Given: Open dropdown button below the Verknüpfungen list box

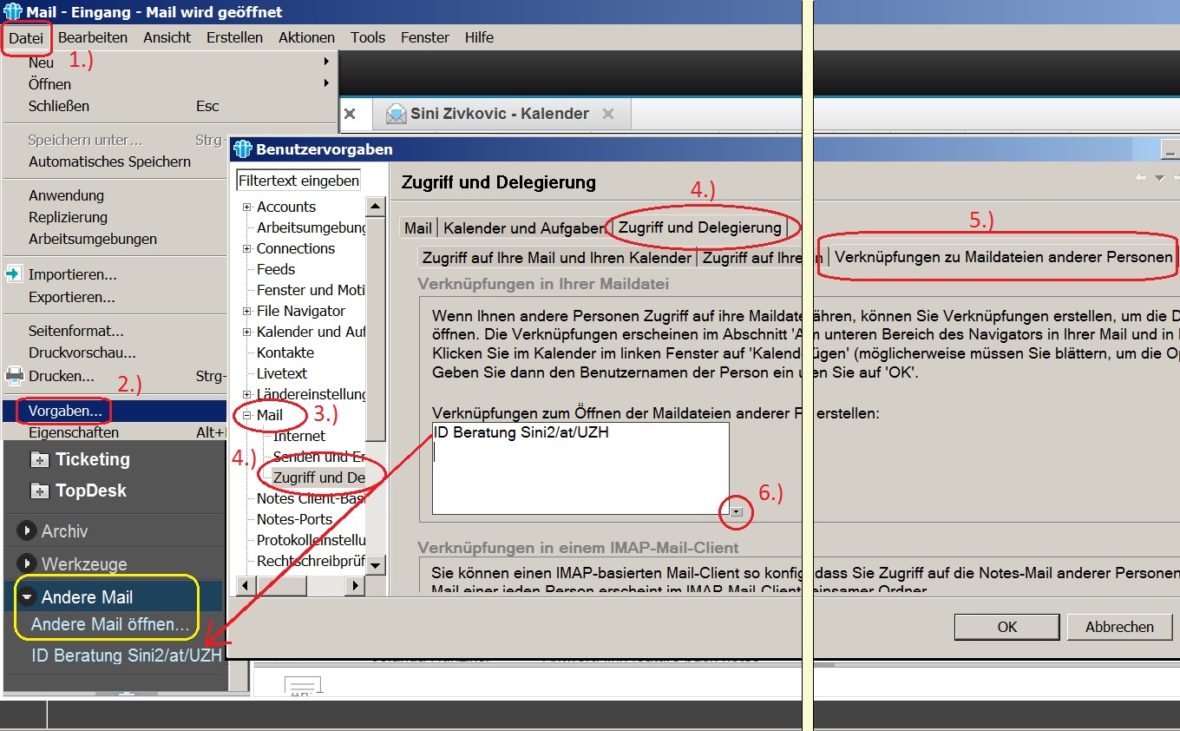Looking at the screenshot, I should [x=737, y=512].
